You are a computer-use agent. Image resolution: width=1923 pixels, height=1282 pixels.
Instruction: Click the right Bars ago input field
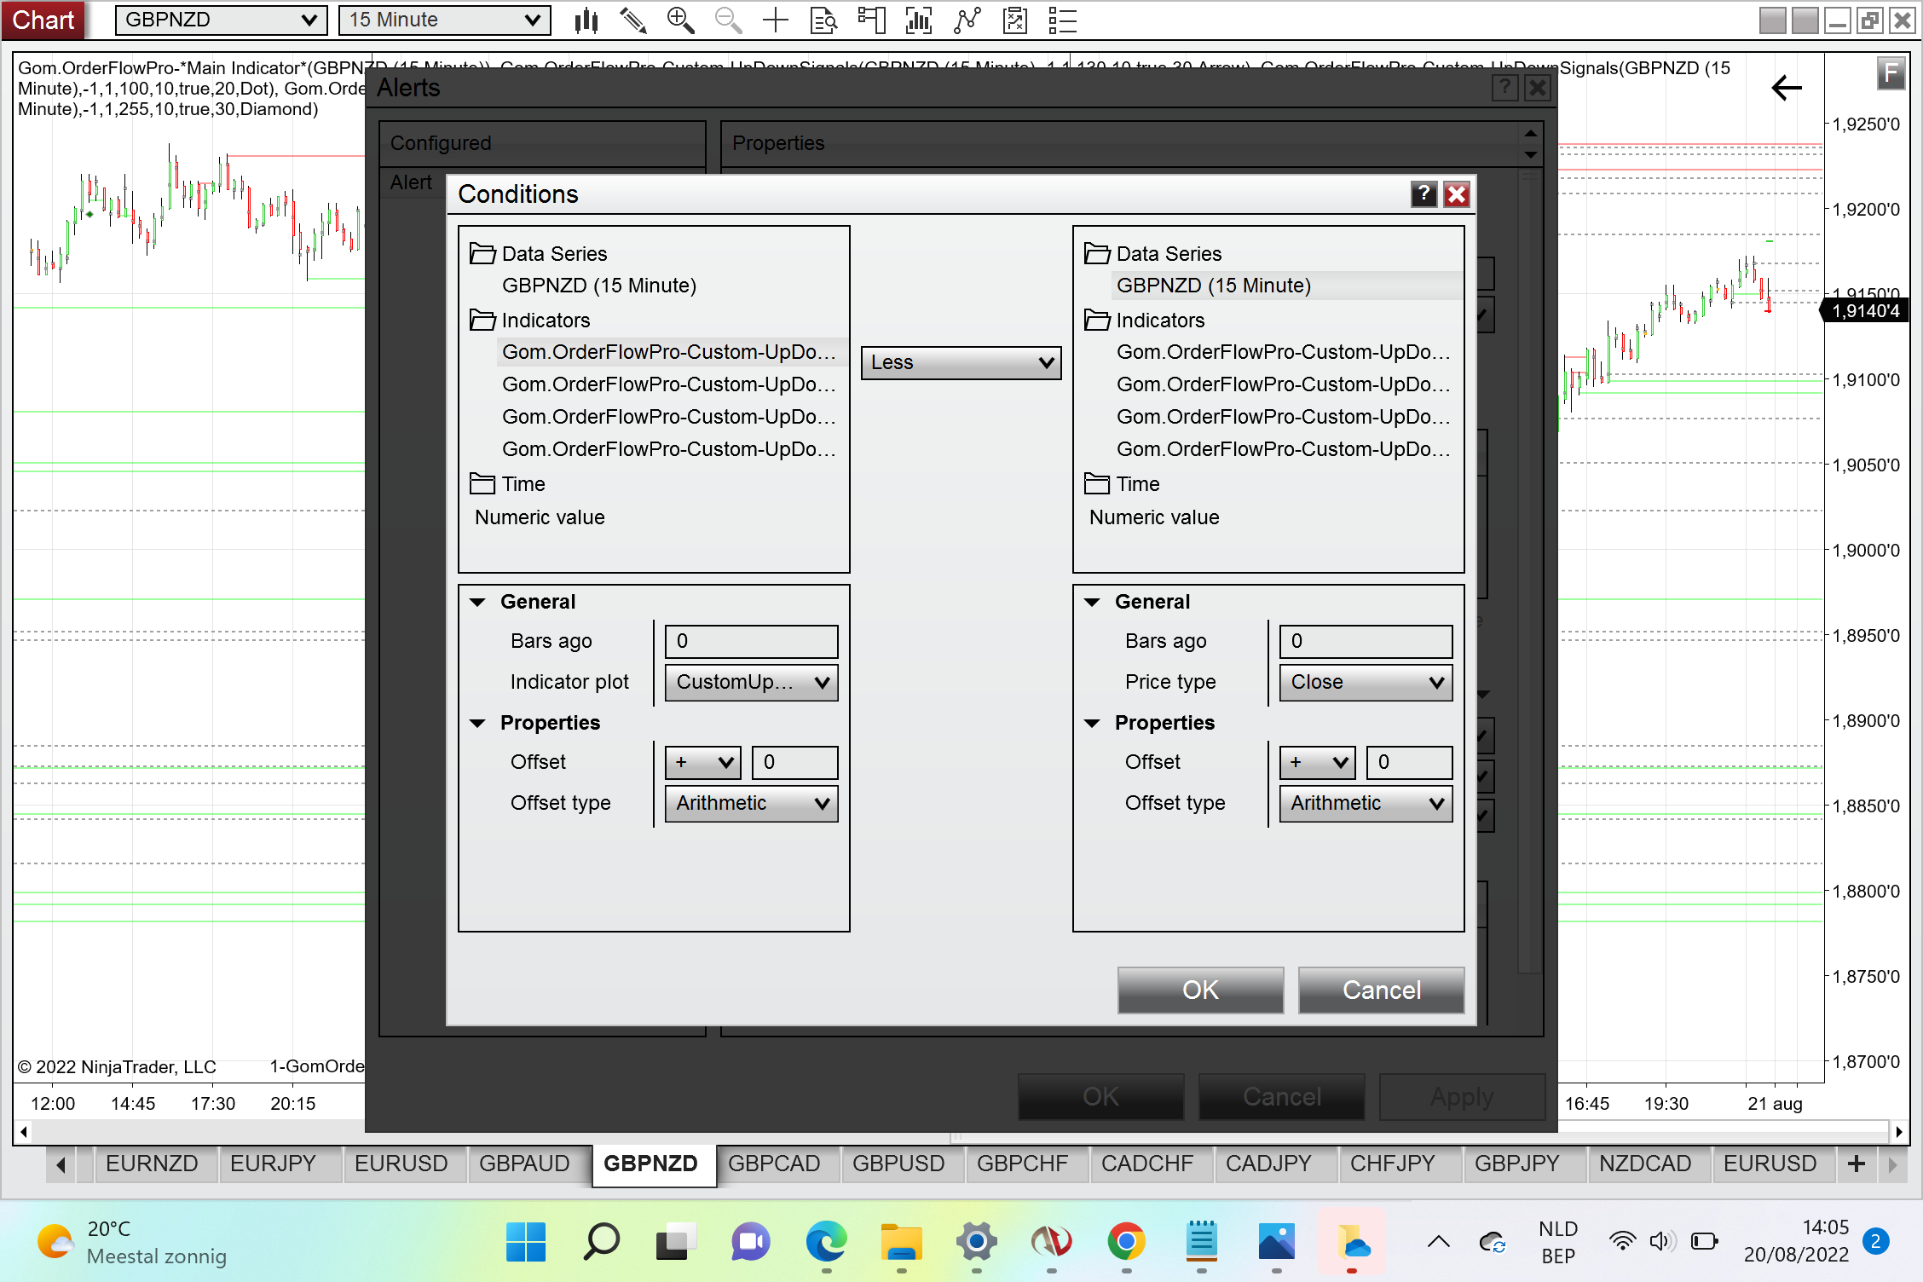tap(1366, 642)
